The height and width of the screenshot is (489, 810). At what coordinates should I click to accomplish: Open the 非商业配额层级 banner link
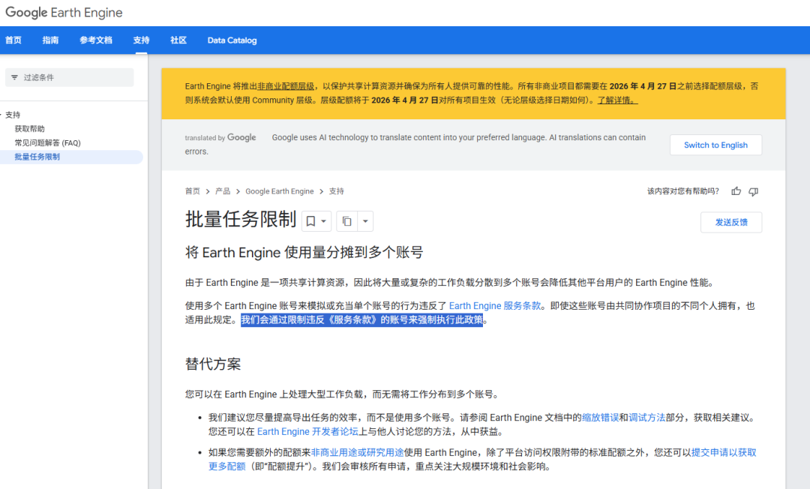(x=286, y=86)
